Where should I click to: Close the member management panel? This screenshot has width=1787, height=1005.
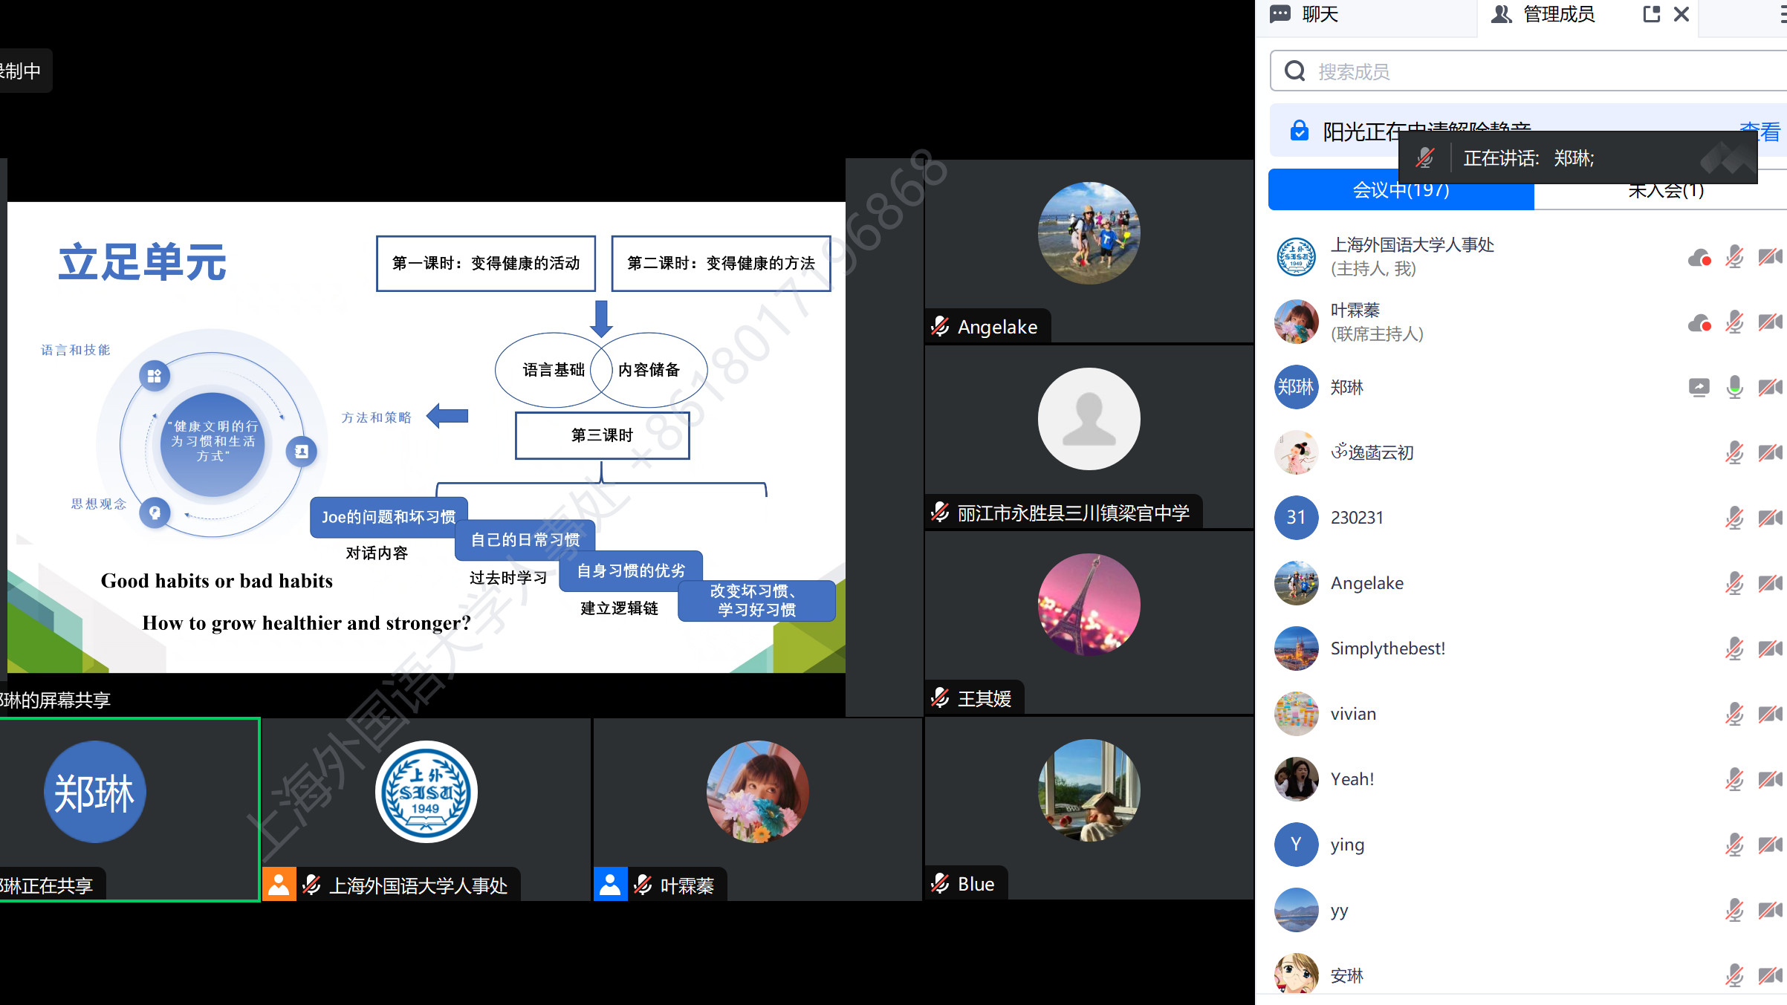pyautogui.click(x=1681, y=14)
